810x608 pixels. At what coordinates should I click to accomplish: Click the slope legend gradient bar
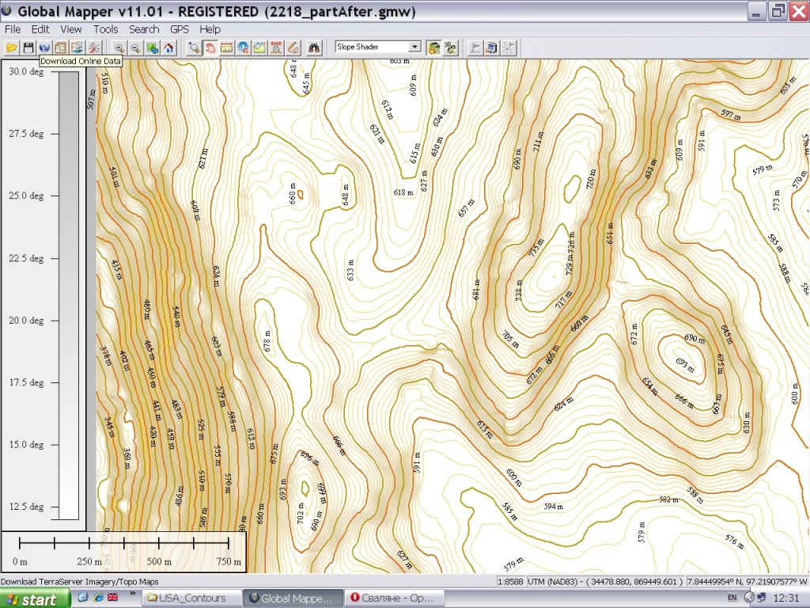tap(69, 294)
